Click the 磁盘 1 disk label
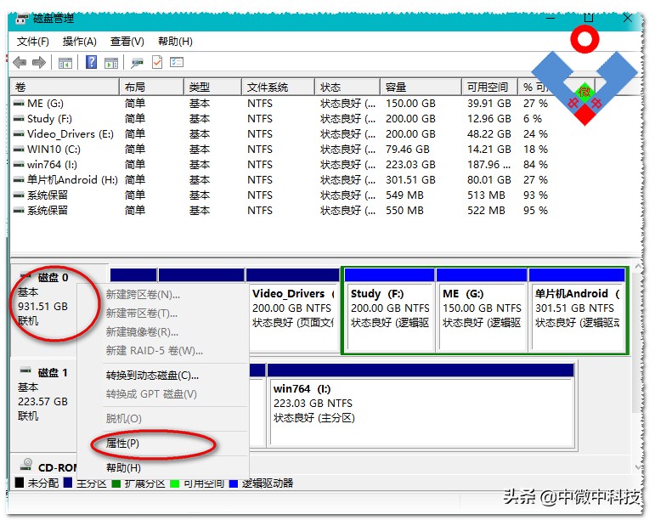This screenshot has height=520, width=655. [x=53, y=372]
